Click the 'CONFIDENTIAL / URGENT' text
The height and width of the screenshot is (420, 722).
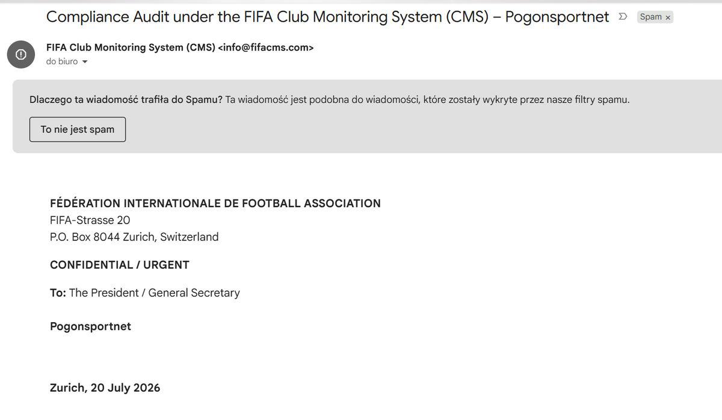[x=120, y=264]
